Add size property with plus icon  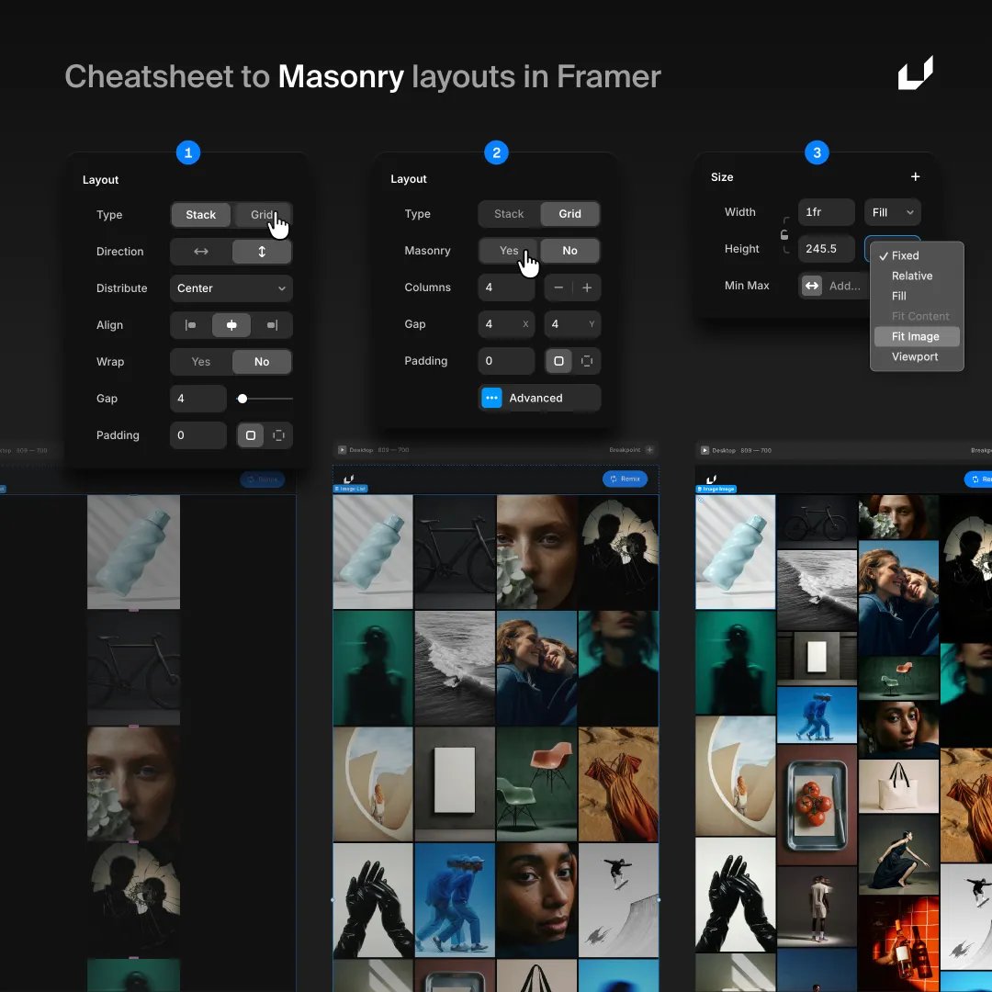[x=916, y=176]
